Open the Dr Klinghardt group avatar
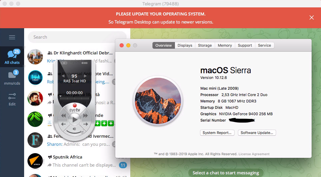321x177 pixels. (x=35, y=57)
